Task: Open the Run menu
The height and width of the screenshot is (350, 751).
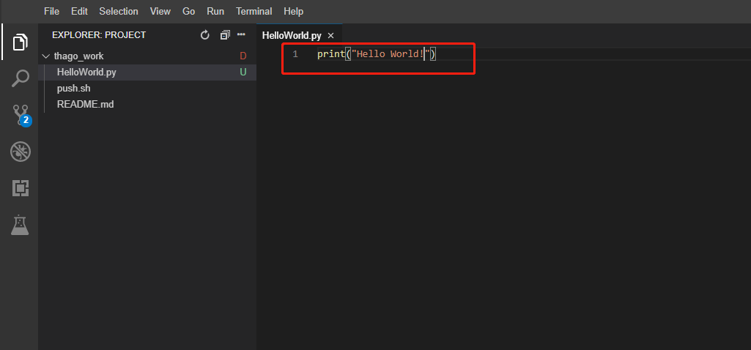Action: (215, 11)
